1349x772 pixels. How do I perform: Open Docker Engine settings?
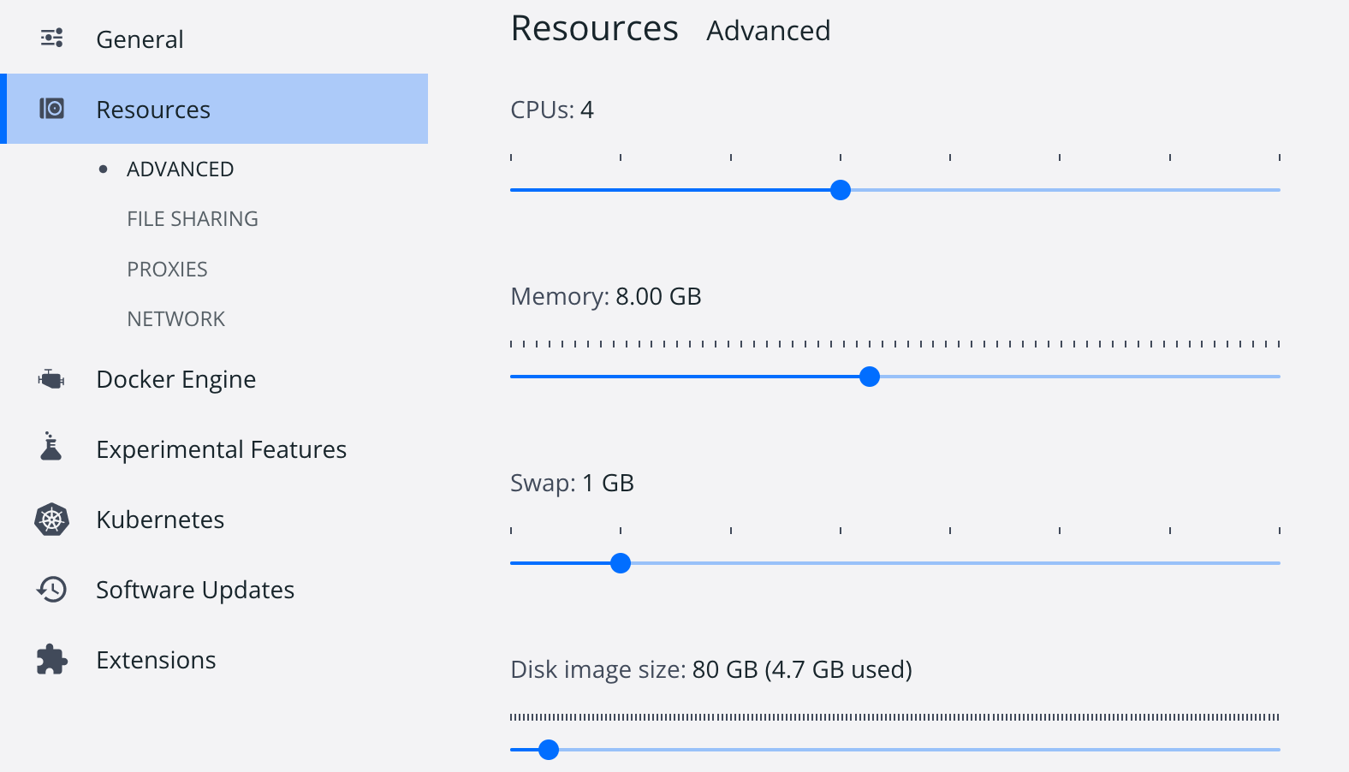coord(175,379)
